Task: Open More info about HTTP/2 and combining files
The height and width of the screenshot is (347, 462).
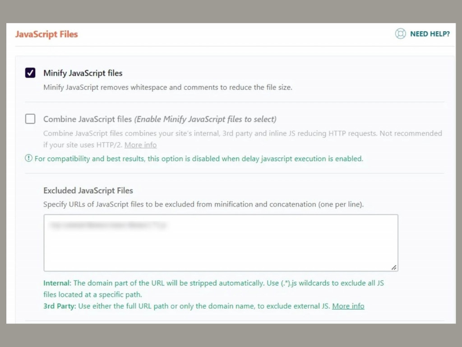Action: pyautogui.click(x=140, y=145)
